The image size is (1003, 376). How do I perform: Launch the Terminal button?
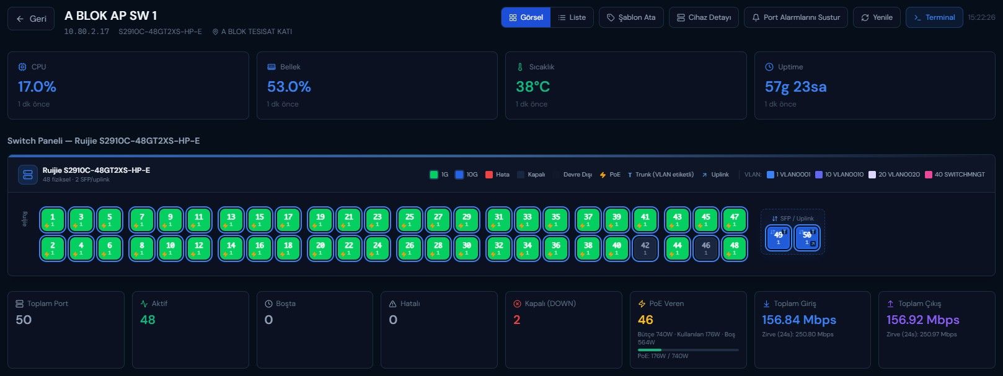tap(934, 17)
